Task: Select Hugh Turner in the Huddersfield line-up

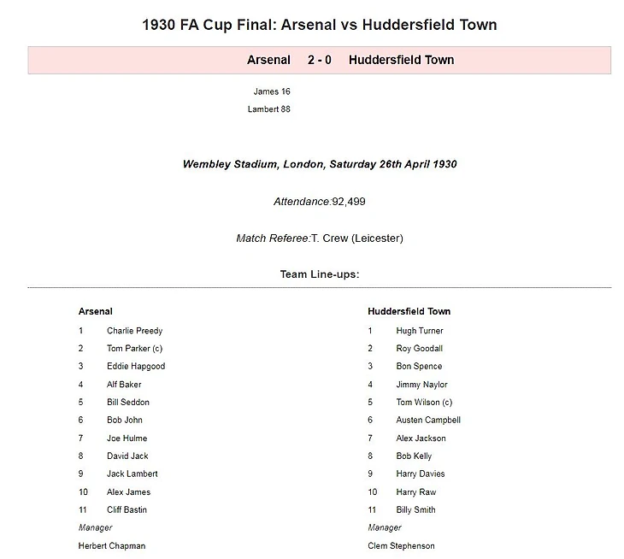Action: [419, 331]
